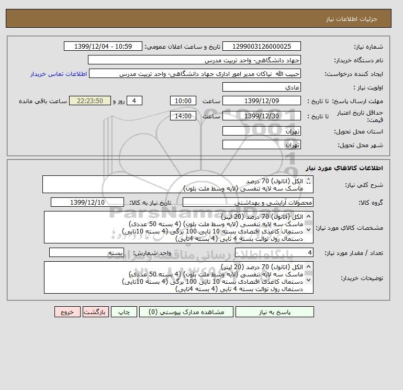Click the label مهلت ارسال پاسخ

(358, 101)
